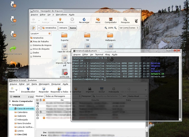Open Abas menu in terminal

coord(107,55)
